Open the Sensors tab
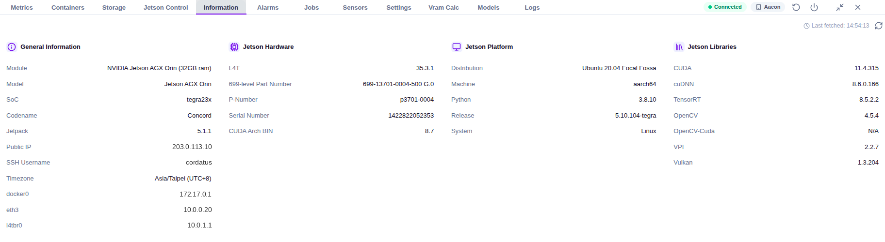The width and height of the screenshot is (885, 242). [x=355, y=8]
